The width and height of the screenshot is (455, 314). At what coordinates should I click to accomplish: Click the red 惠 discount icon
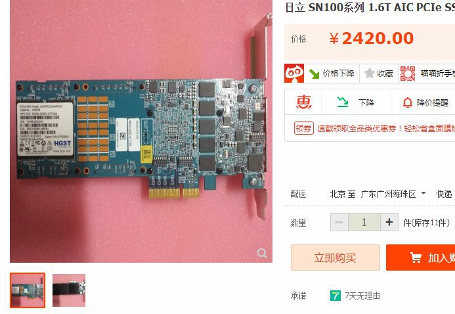tap(303, 102)
